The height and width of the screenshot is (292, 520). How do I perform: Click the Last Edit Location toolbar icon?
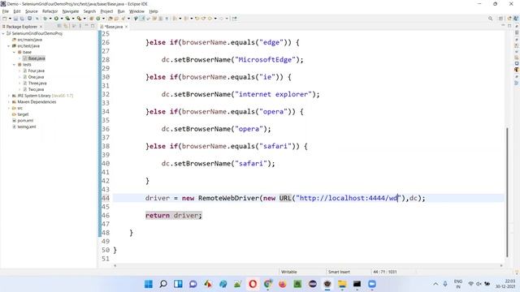[x=197, y=19]
